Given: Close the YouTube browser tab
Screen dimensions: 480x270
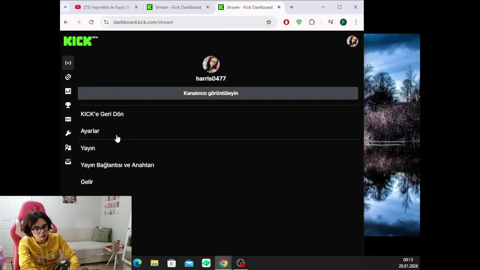Looking at the screenshot, I should point(136,7).
